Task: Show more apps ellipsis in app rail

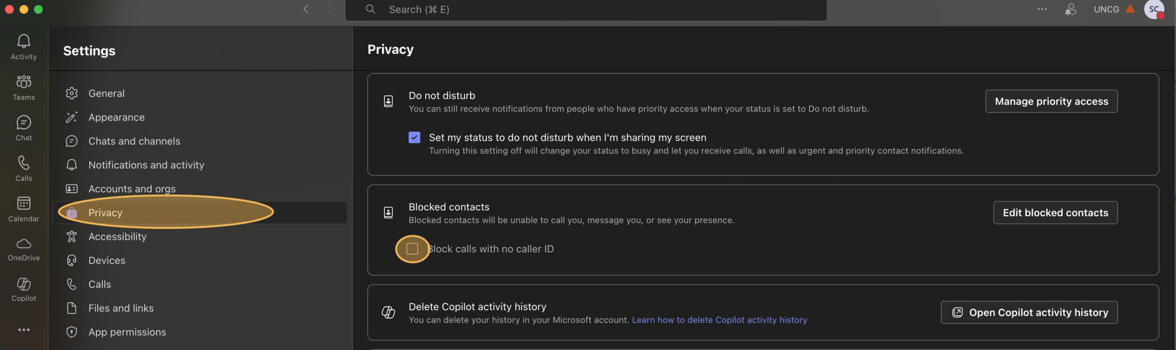Action: tap(24, 329)
